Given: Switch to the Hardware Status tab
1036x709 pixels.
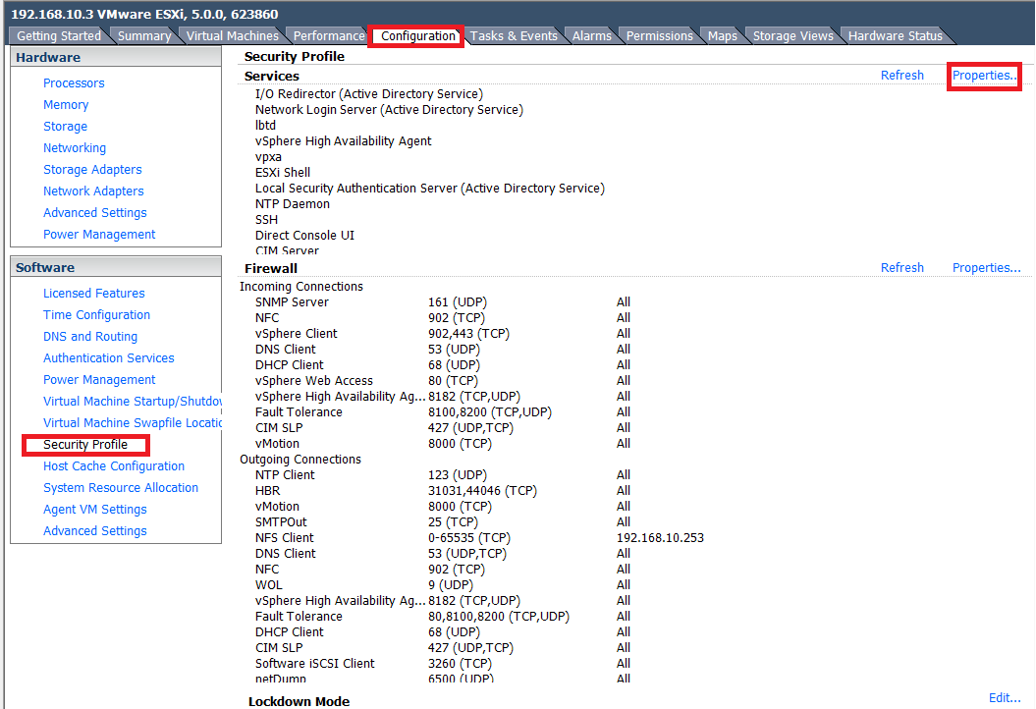Looking at the screenshot, I should 896,35.
